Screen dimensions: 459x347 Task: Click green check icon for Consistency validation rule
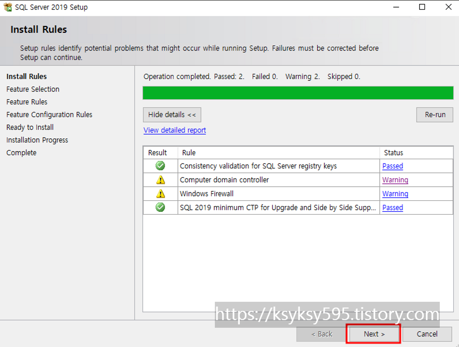[160, 166]
